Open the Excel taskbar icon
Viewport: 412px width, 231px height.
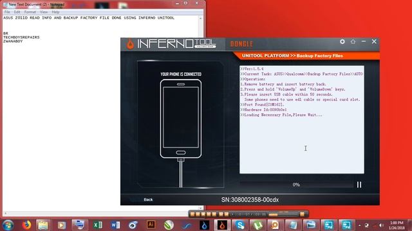pyautogui.click(x=98, y=225)
